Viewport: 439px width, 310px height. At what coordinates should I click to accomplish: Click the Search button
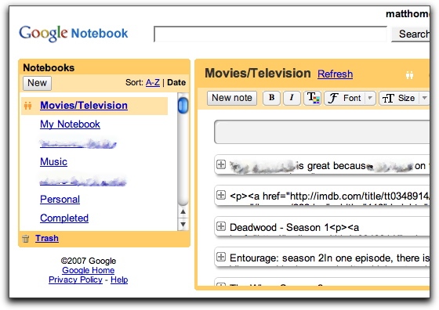coord(411,34)
